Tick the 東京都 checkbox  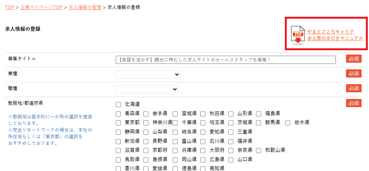point(118,123)
